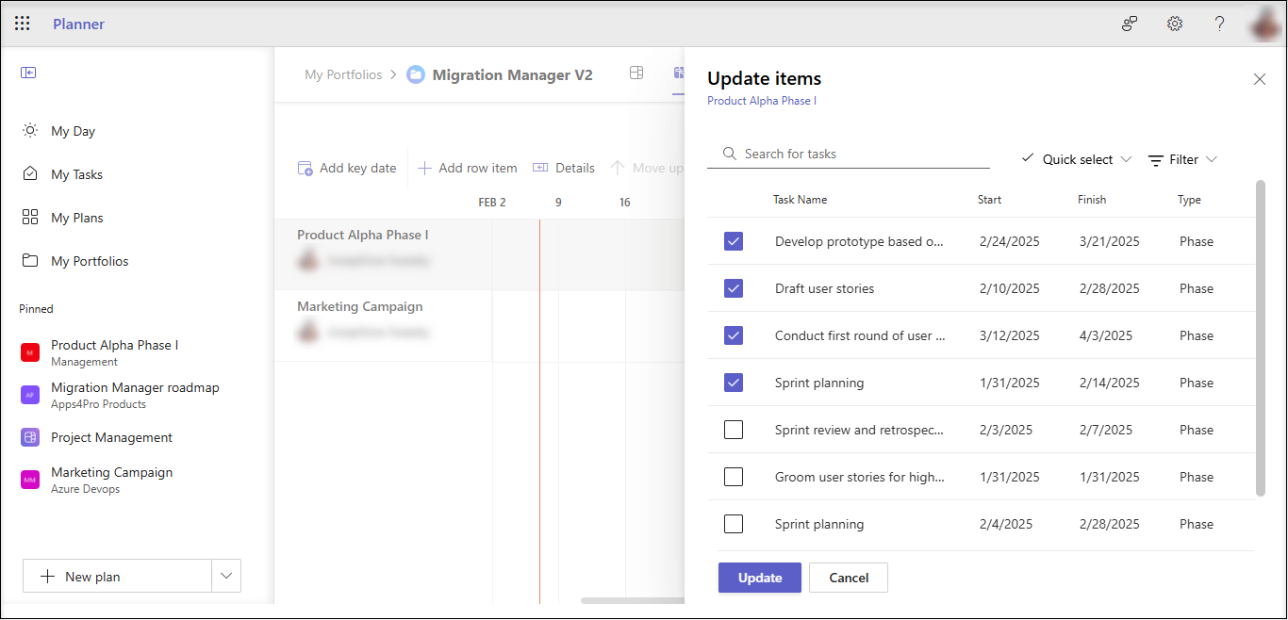Uncheck the Develop prototype based task
The height and width of the screenshot is (620, 1288).
click(x=734, y=241)
